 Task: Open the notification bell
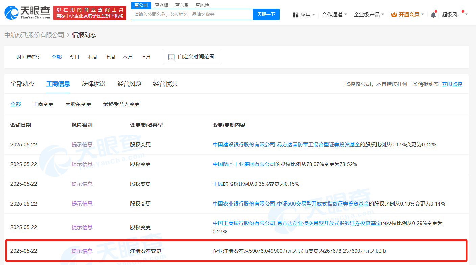(x=433, y=15)
